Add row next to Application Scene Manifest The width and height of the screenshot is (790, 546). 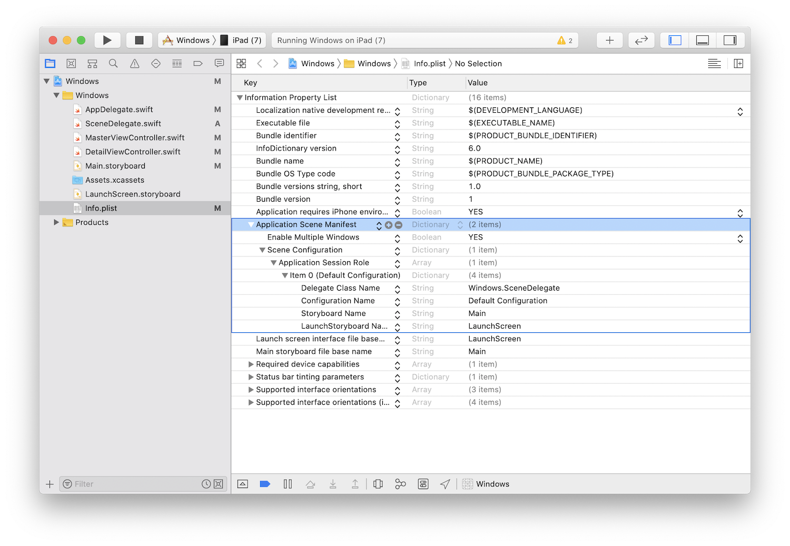tap(389, 225)
